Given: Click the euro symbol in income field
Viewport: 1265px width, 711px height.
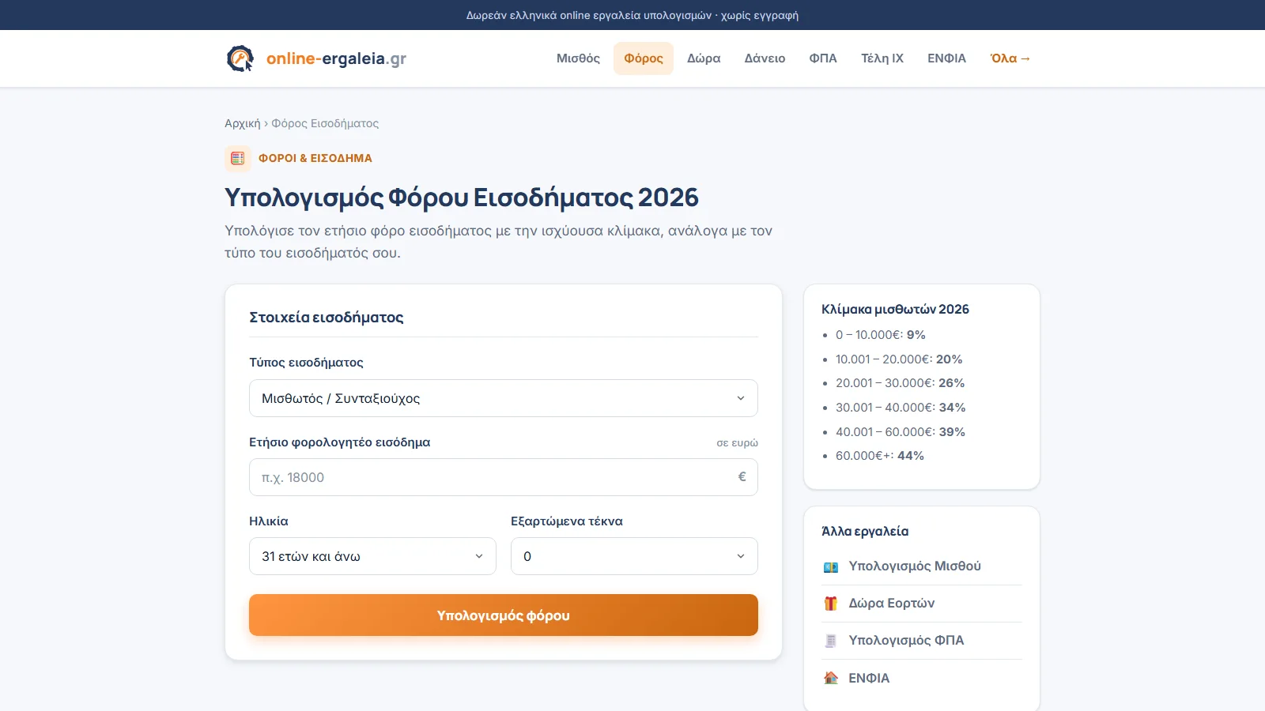Looking at the screenshot, I should 742,477.
